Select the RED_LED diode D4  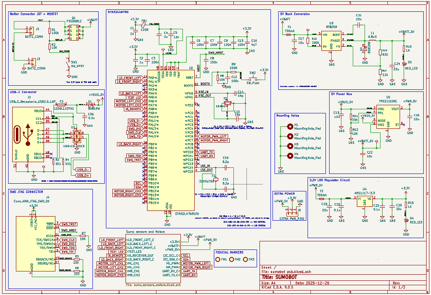(406, 220)
